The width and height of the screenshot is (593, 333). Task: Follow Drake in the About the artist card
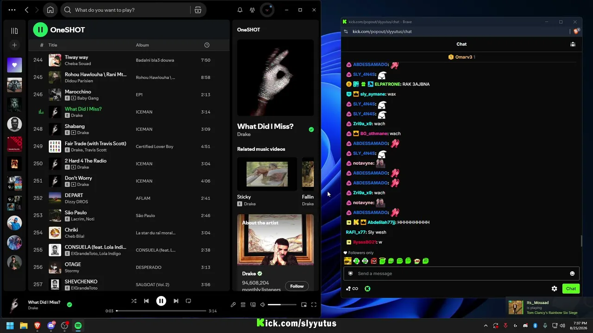coord(297,286)
